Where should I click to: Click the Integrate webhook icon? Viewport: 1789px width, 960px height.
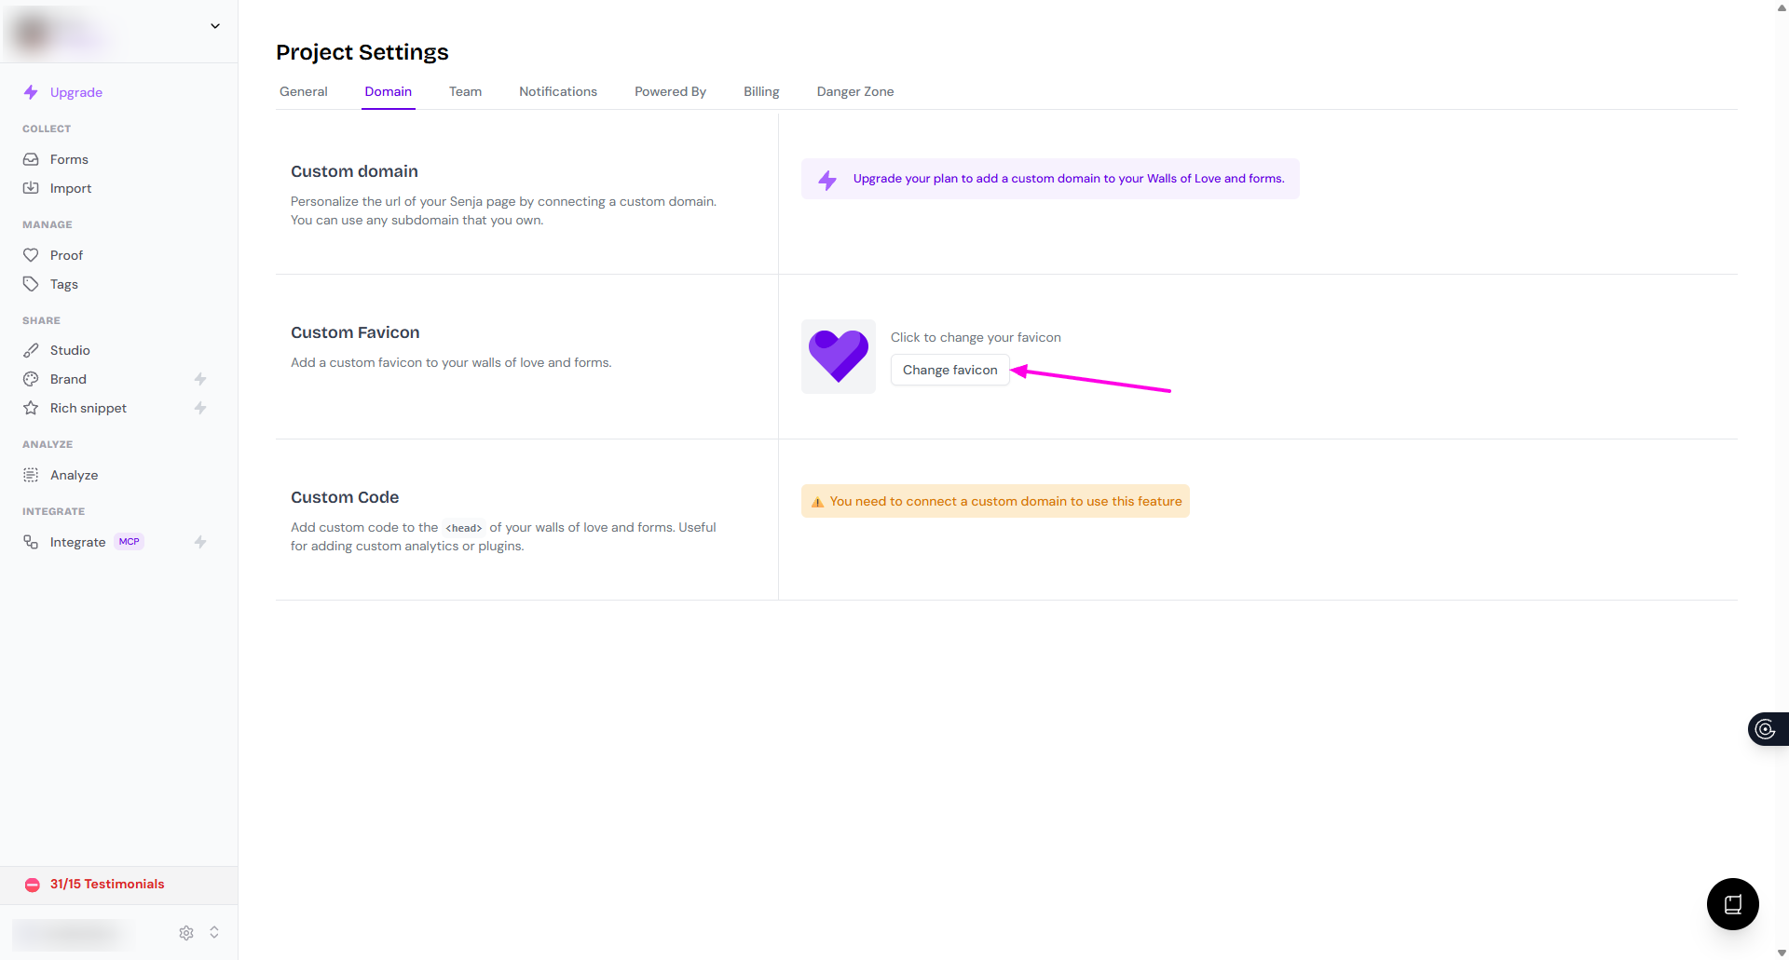(x=31, y=542)
